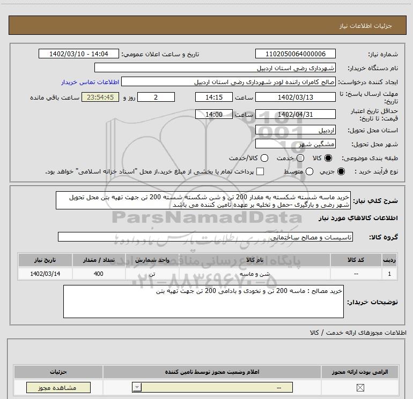Click the واحد شمارش column header

pos(152,260)
